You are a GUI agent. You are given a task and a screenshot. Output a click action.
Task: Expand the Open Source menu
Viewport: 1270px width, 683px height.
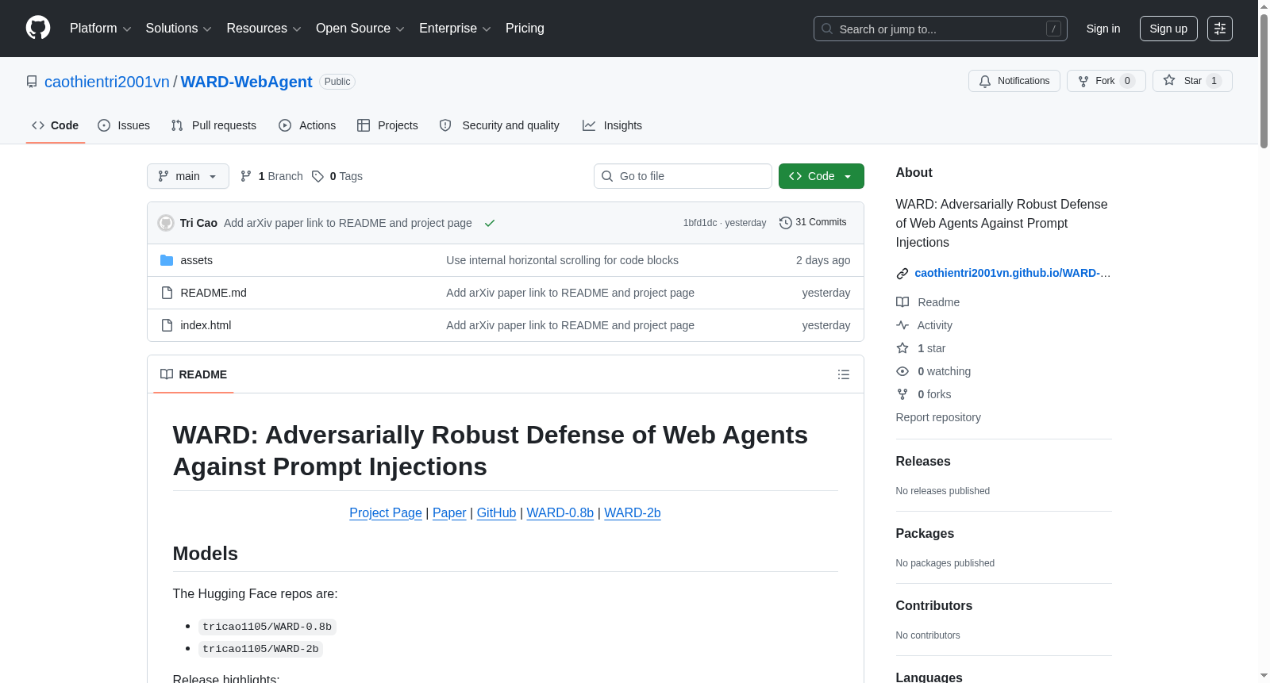point(360,29)
